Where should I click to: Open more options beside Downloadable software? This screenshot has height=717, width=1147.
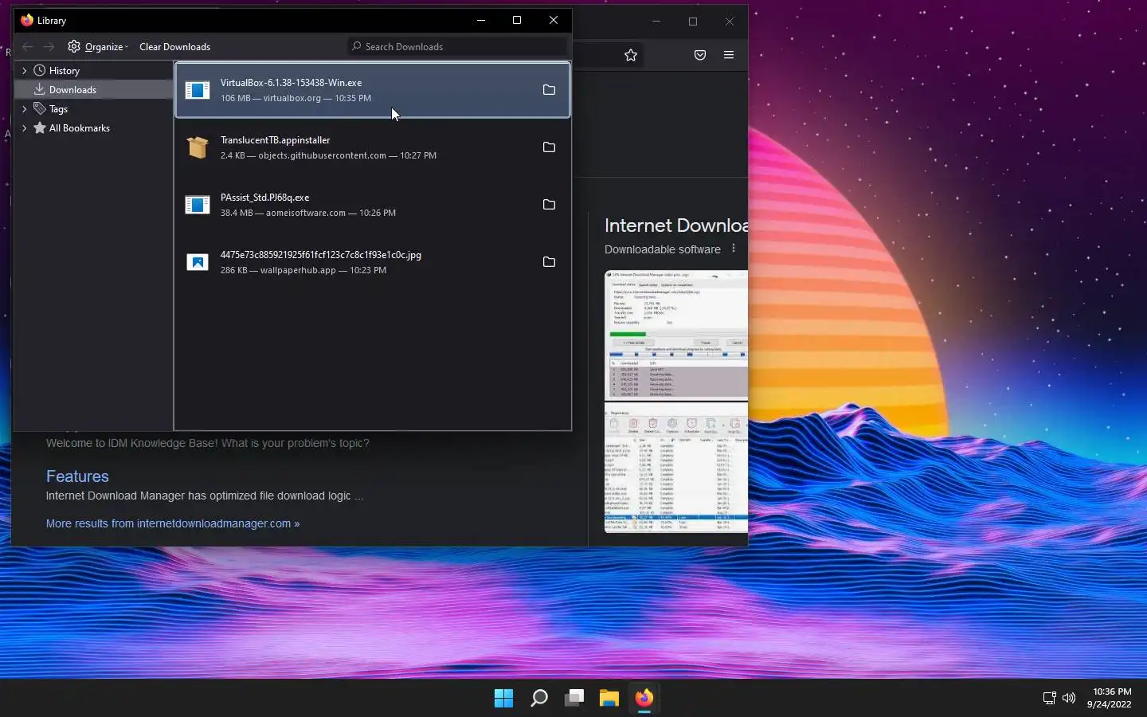[x=734, y=249]
